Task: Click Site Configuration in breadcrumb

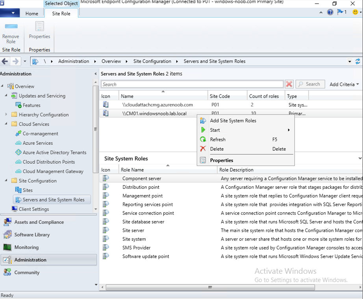Action: click(152, 61)
